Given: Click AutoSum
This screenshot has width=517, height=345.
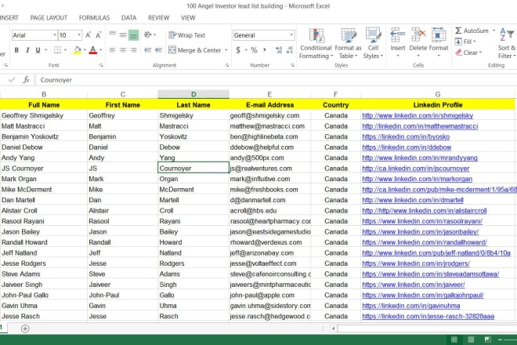Looking at the screenshot, I should (x=472, y=31).
